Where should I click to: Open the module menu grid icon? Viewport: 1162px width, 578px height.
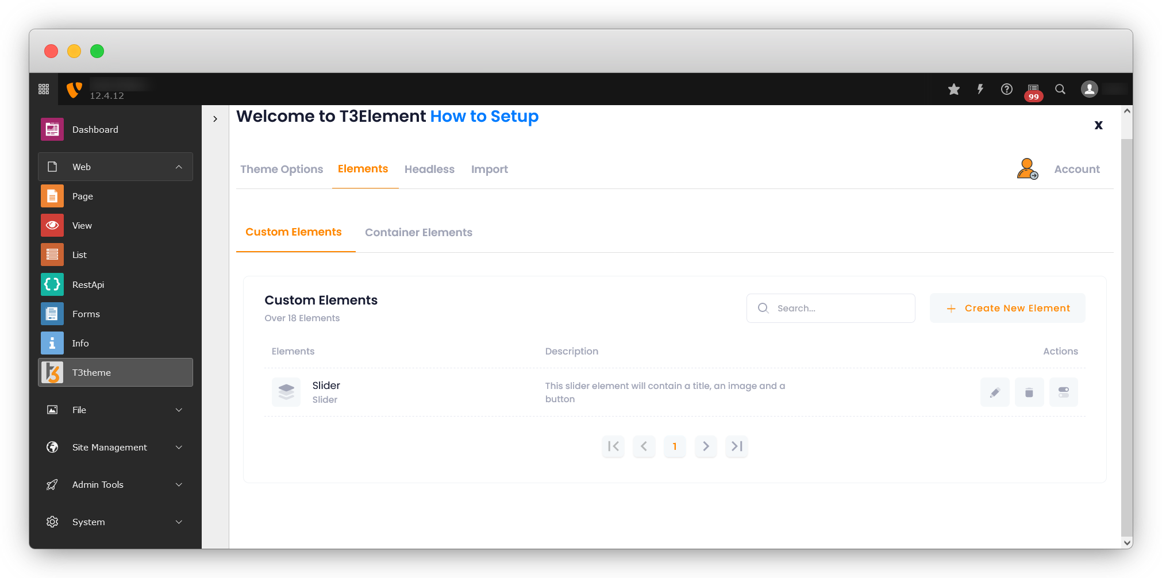click(44, 89)
